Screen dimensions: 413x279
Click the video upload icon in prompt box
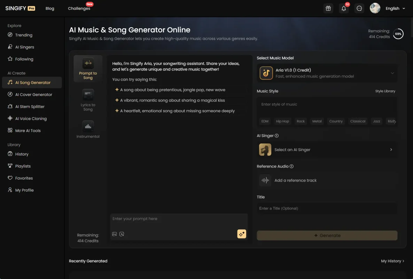122,234
